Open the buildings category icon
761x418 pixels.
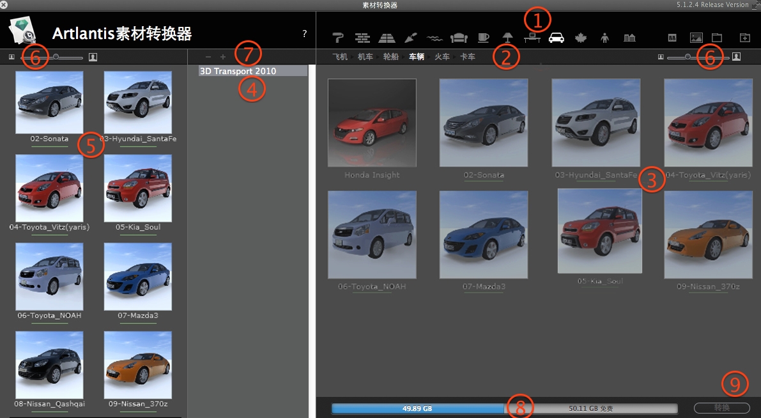pyautogui.click(x=629, y=38)
